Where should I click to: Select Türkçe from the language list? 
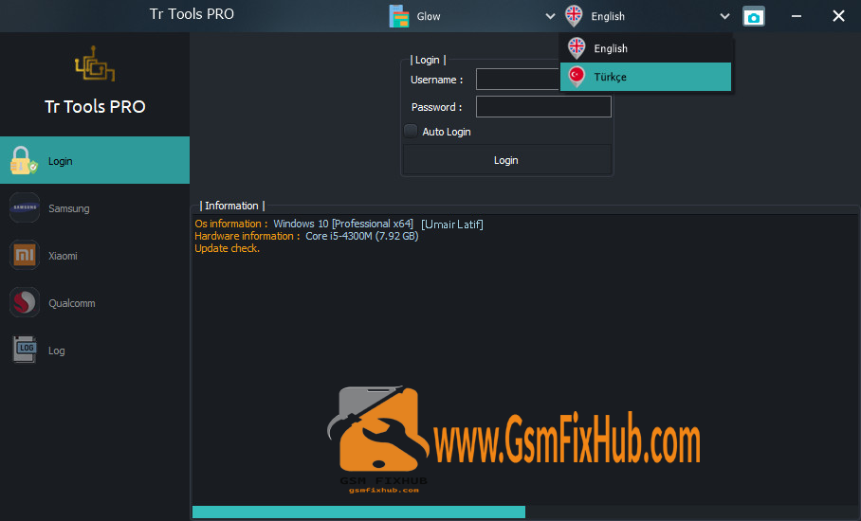pyautogui.click(x=646, y=77)
